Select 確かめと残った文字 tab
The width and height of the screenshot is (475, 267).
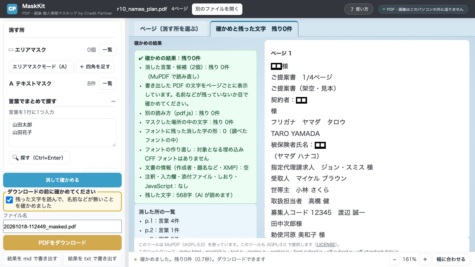pos(254,29)
